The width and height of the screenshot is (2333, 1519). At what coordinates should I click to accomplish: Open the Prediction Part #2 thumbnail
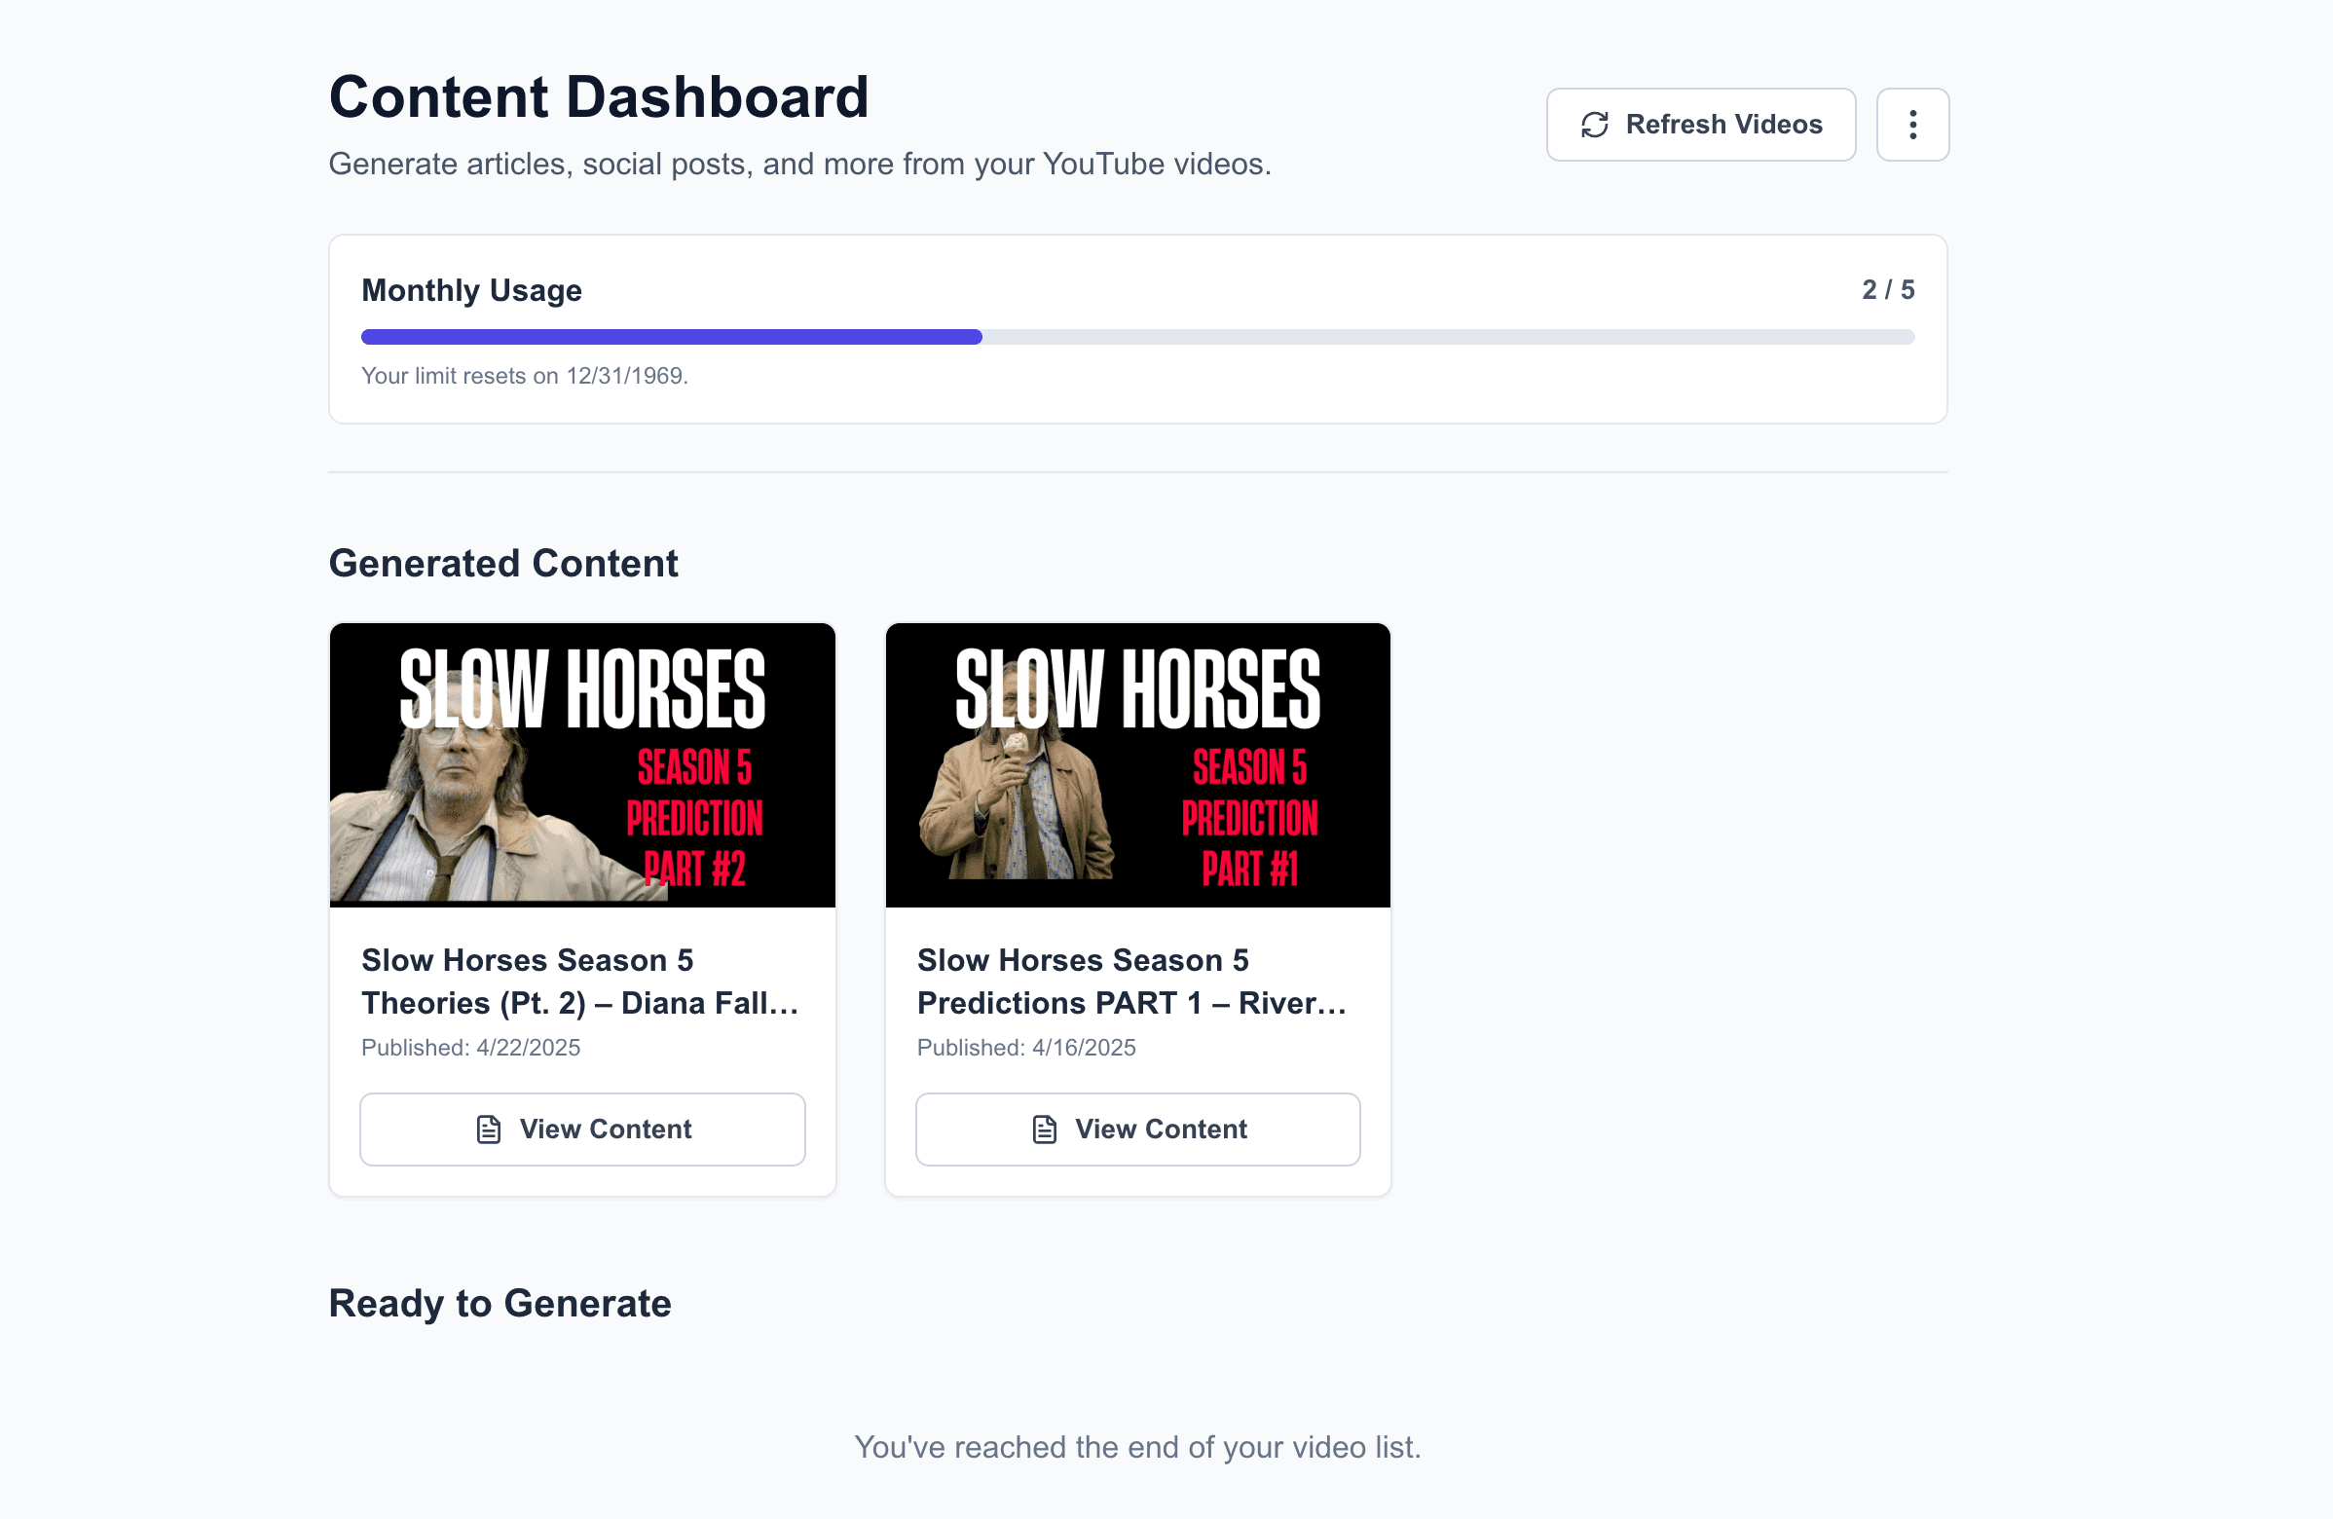(582, 764)
